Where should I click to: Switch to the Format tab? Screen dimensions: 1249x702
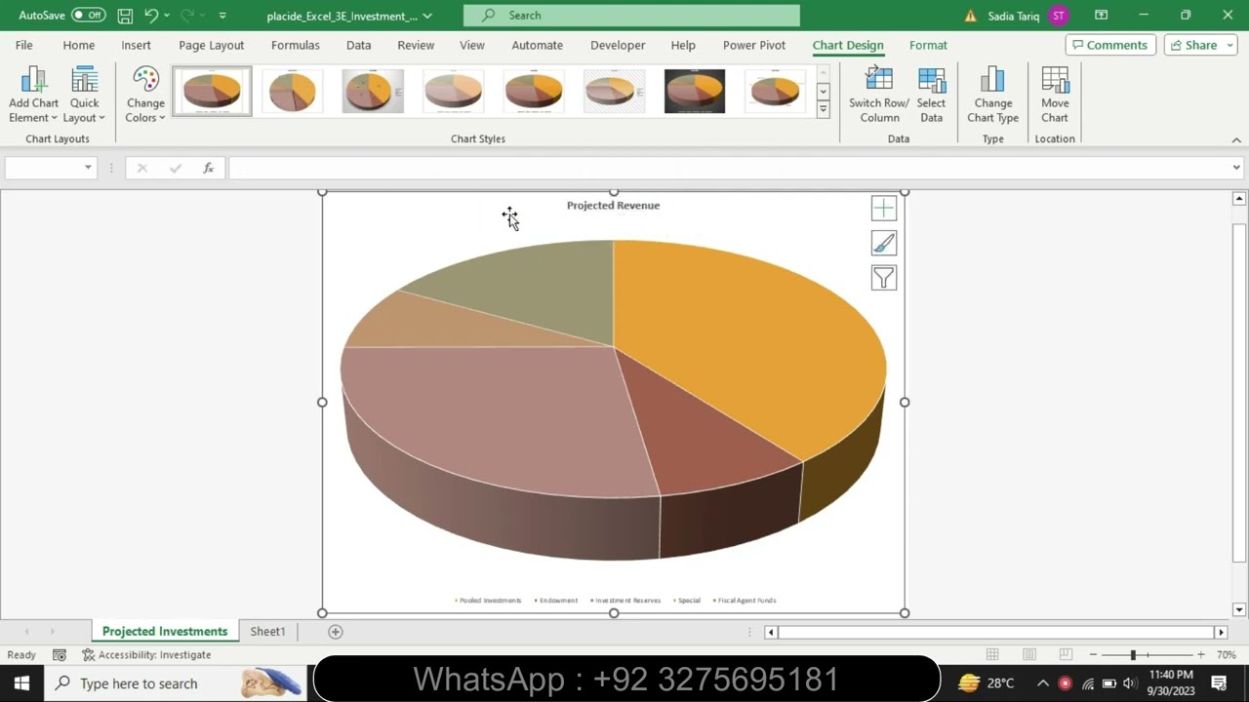[x=928, y=45]
